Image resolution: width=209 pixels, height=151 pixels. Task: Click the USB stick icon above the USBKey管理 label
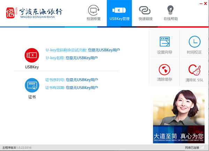119,10
